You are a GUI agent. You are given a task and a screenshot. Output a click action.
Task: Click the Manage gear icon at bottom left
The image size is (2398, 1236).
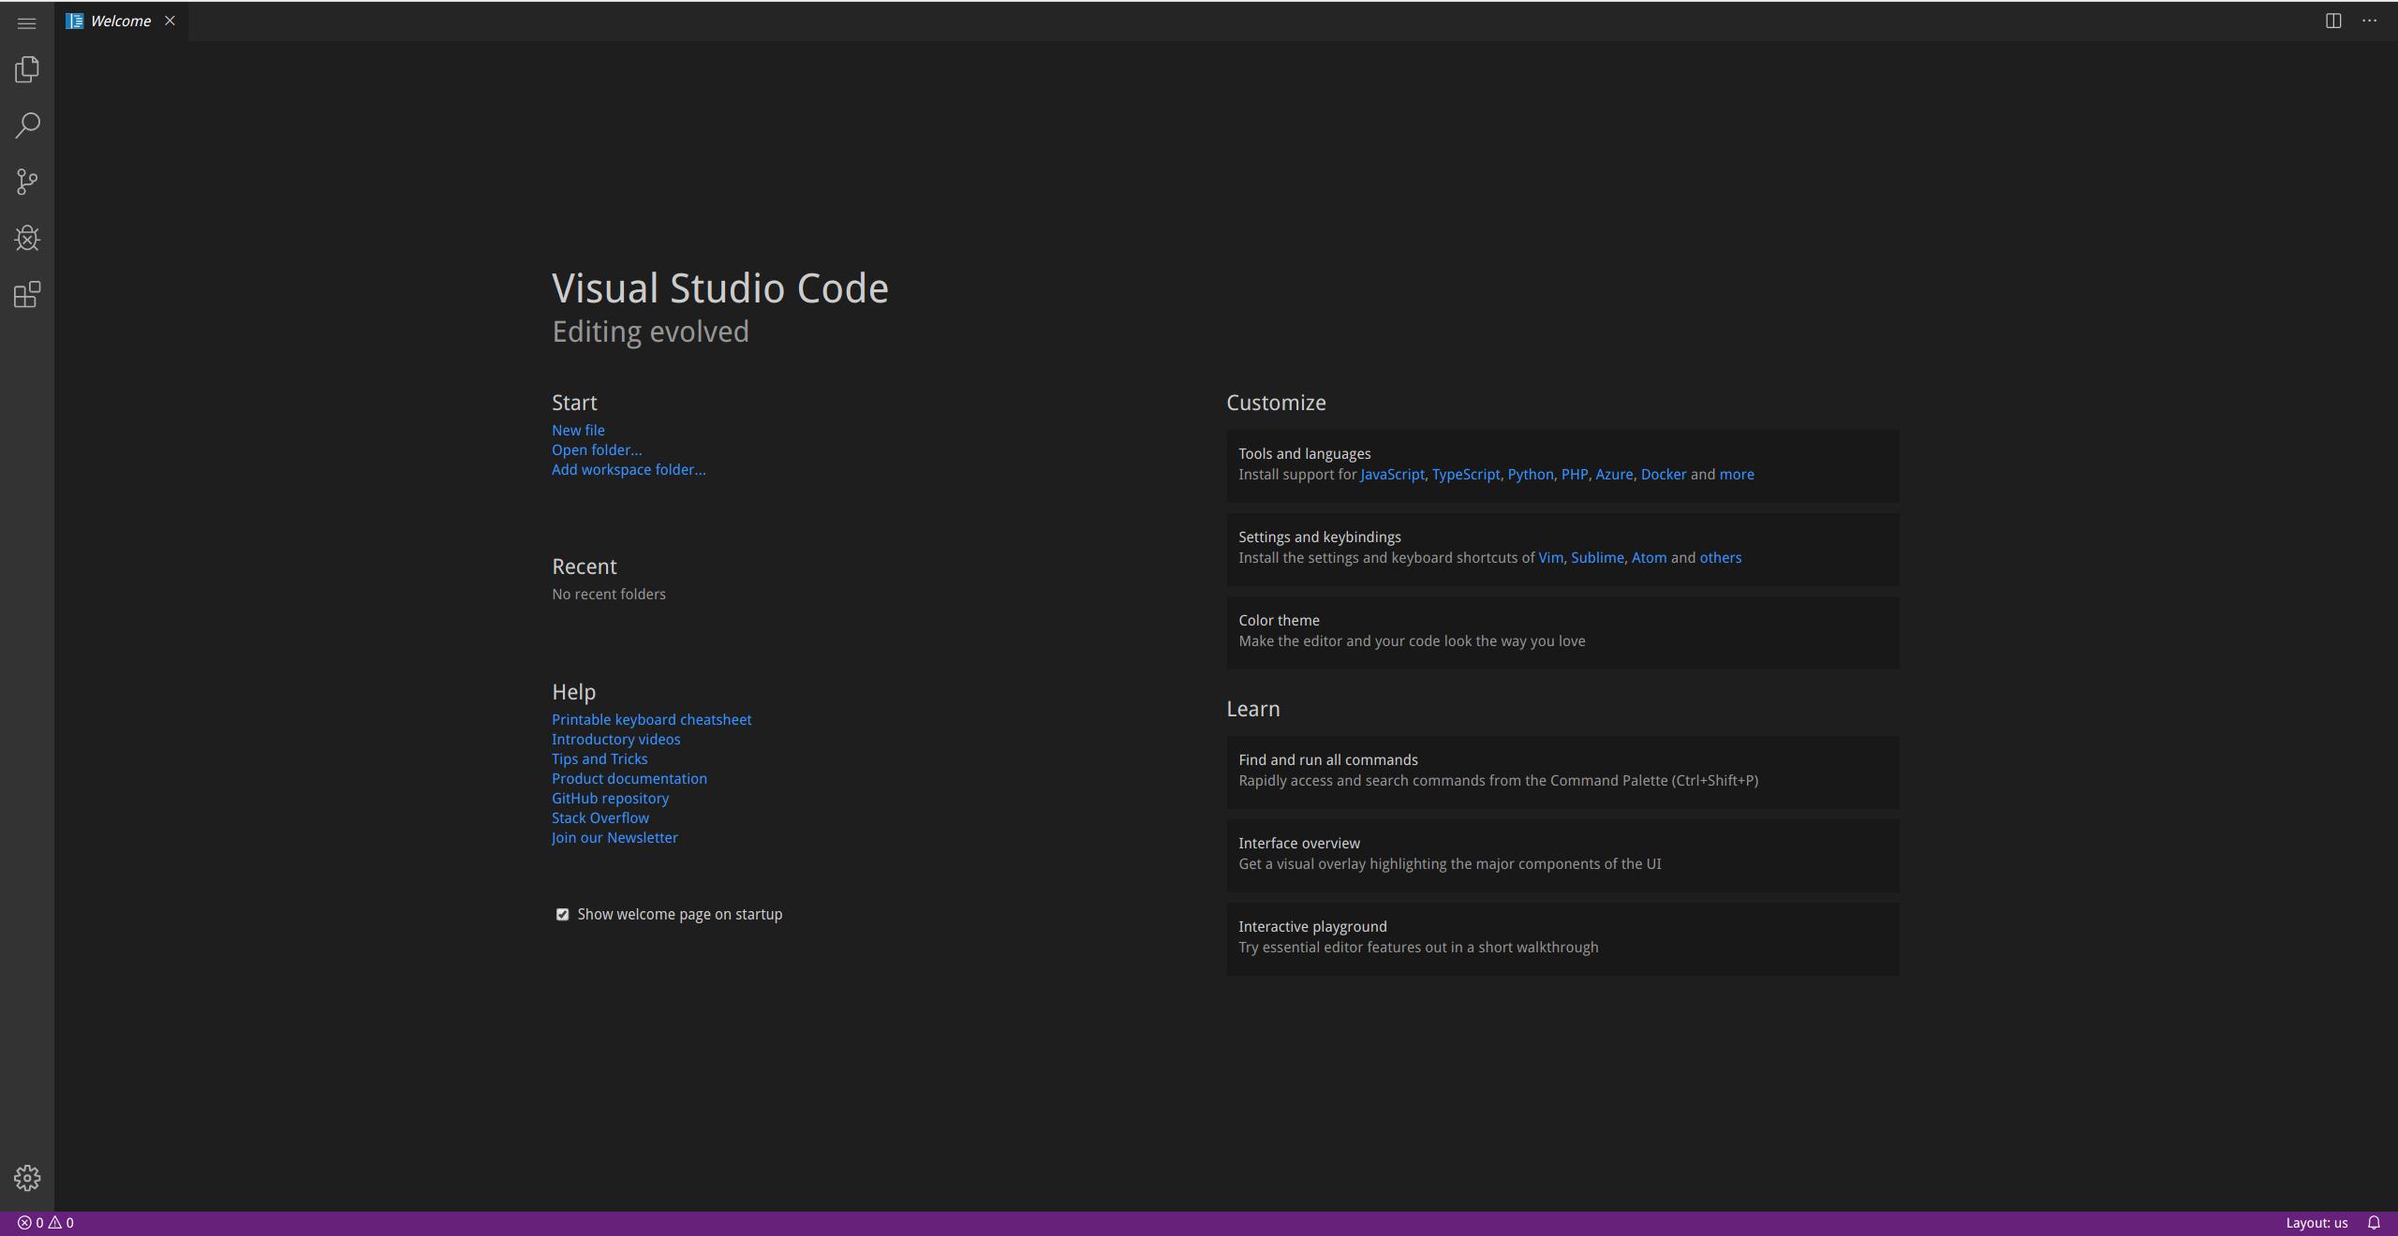click(27, 1178)
